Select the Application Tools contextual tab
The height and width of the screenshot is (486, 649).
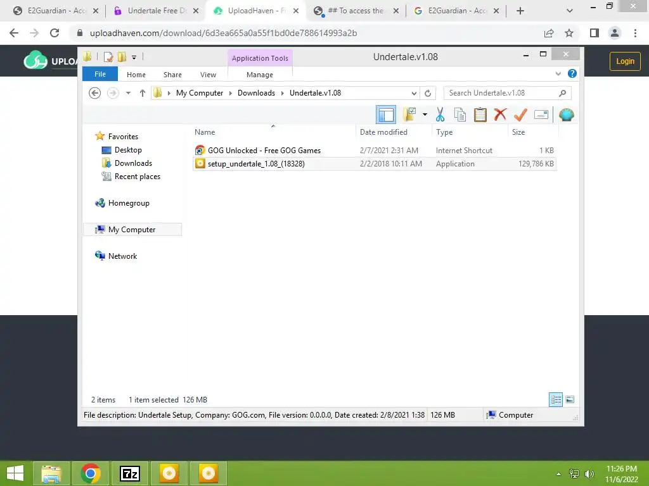260,58
